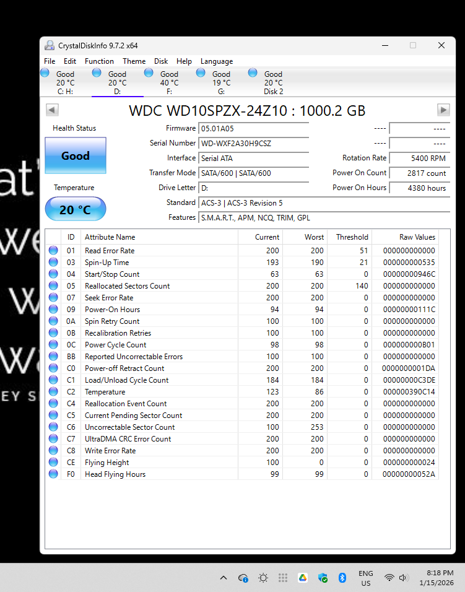Screen dimensions: 465x592
Task: Click the Bluetooth tray icon
Action: pyautogui.click(x=342, y=578)
